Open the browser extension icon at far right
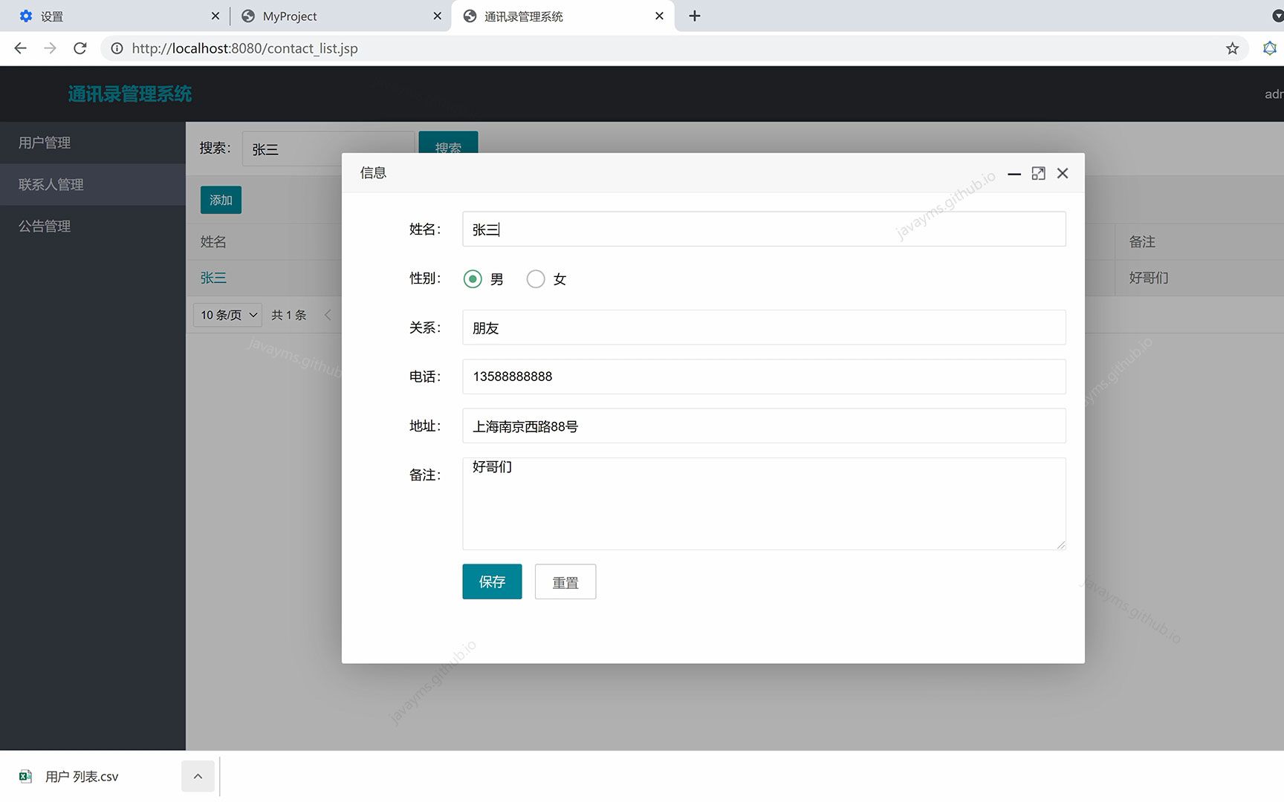Screen dimensions: 1284x802 tap(1270, 48)
